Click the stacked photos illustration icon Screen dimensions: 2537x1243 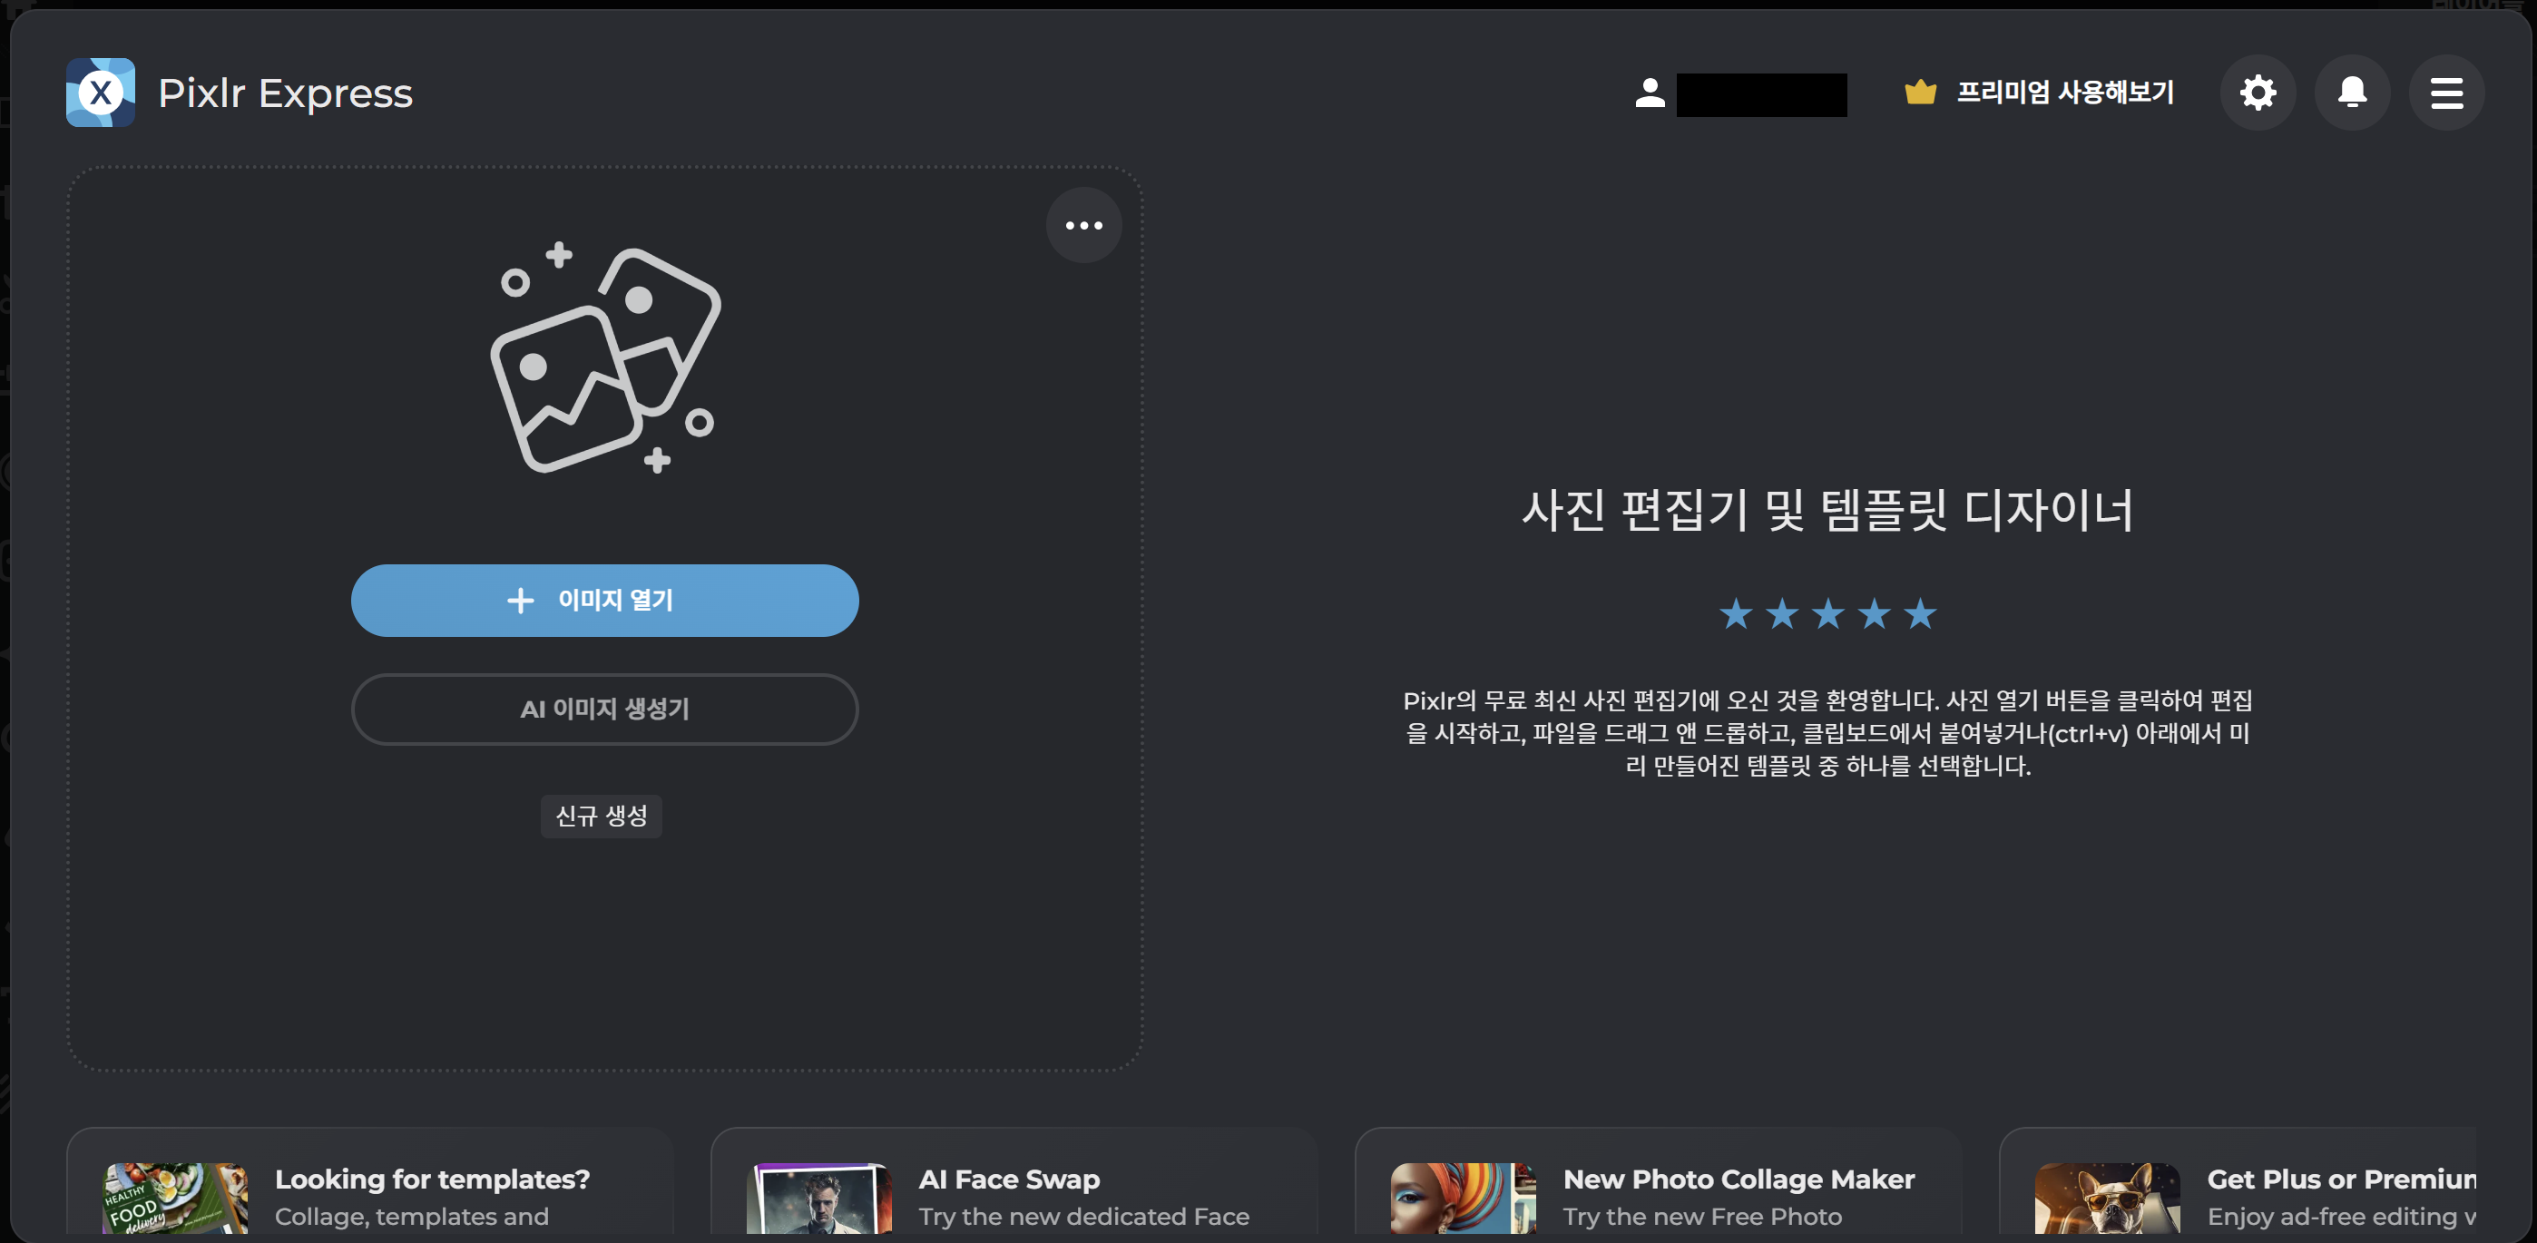(x=606, y=359)
